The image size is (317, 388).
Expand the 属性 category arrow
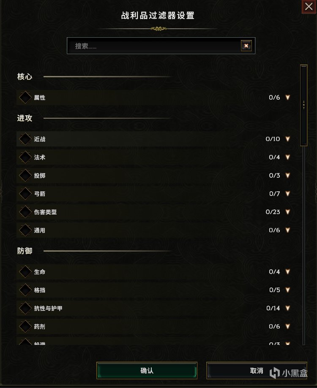pos(288,98)
